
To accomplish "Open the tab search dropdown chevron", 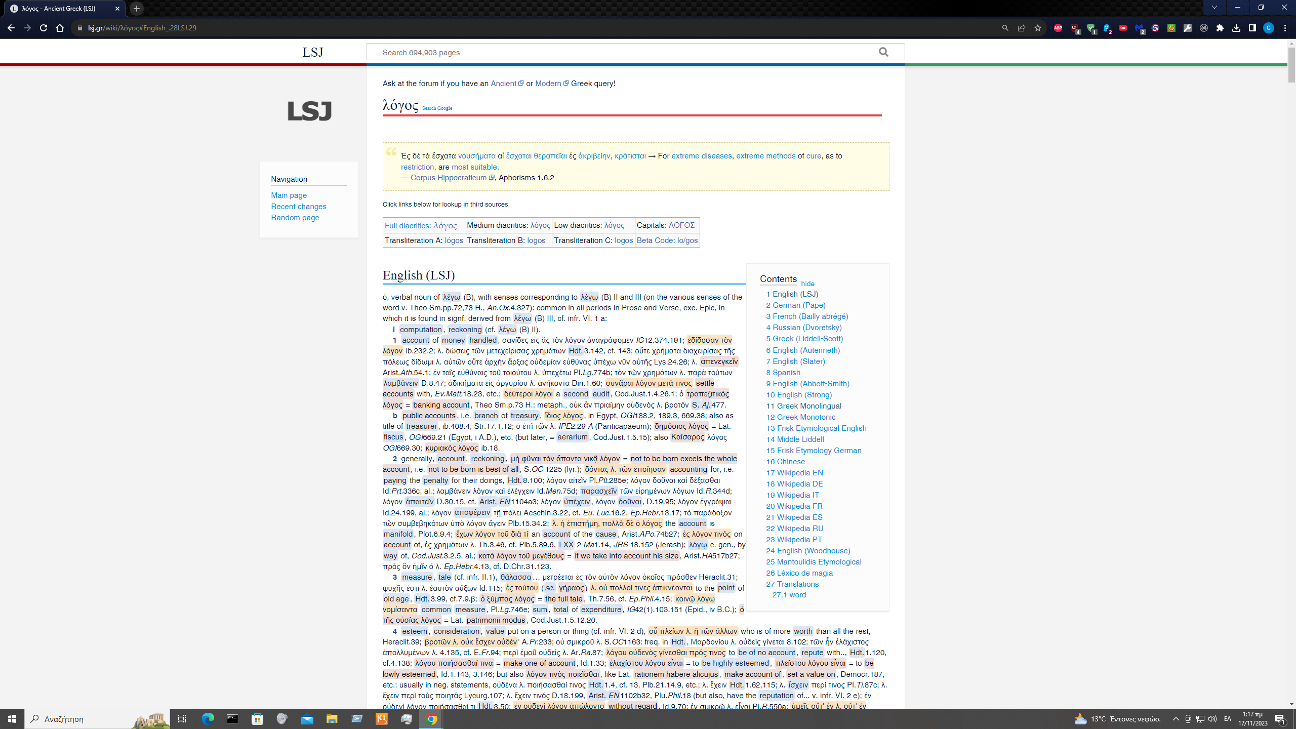I will 1214,8.
